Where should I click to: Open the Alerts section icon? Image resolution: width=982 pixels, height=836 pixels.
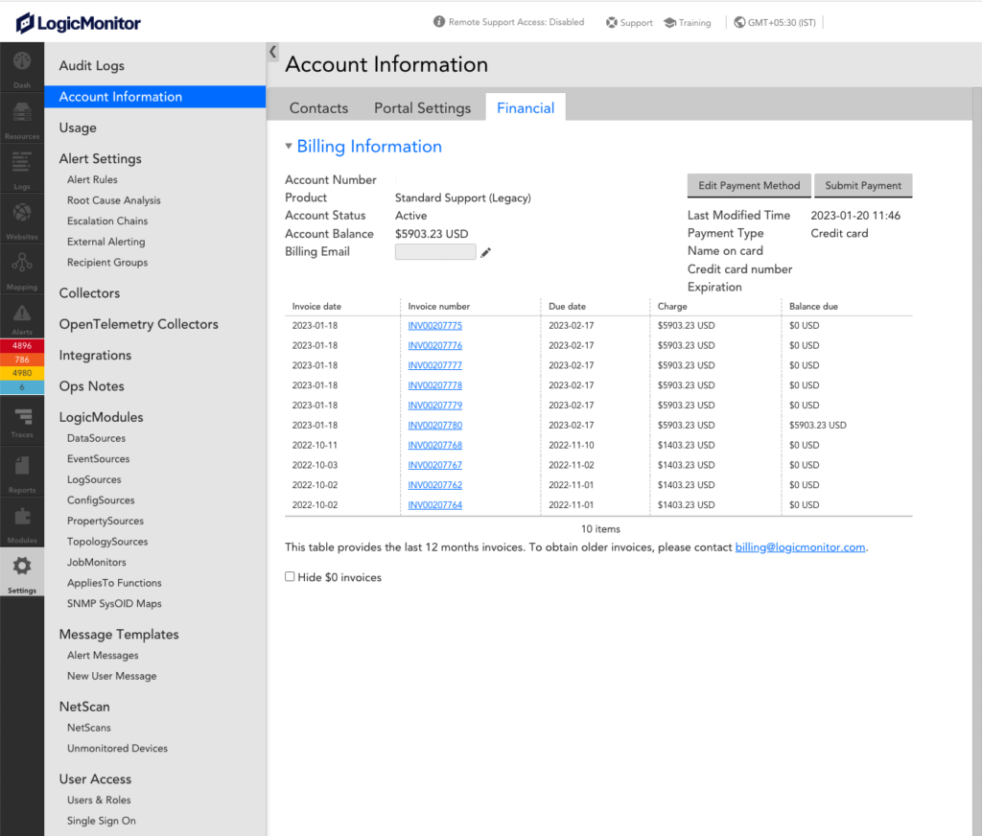(22, 313)
